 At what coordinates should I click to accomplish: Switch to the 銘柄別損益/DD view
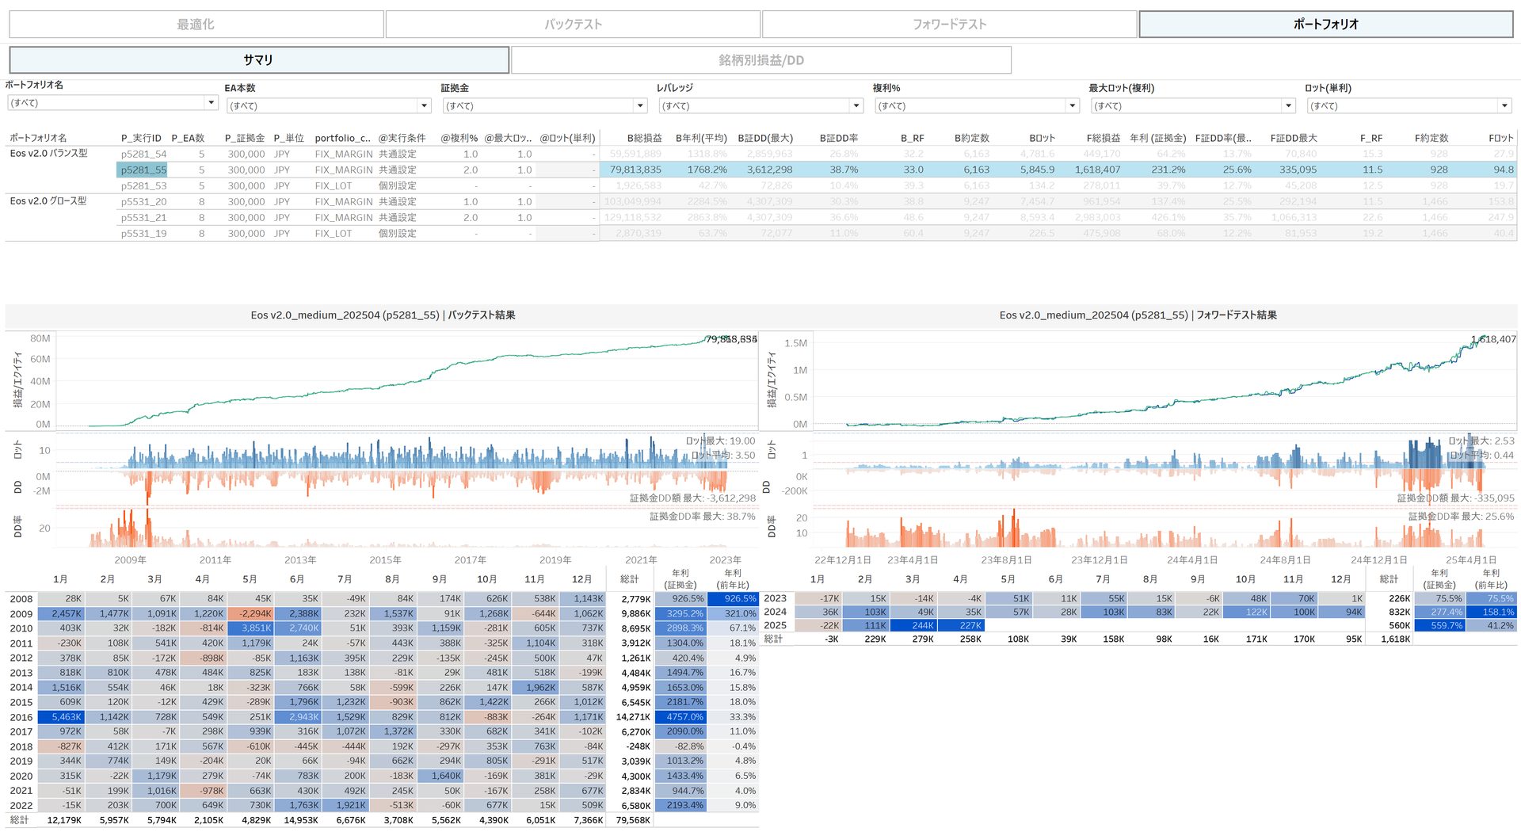[760, 60]
